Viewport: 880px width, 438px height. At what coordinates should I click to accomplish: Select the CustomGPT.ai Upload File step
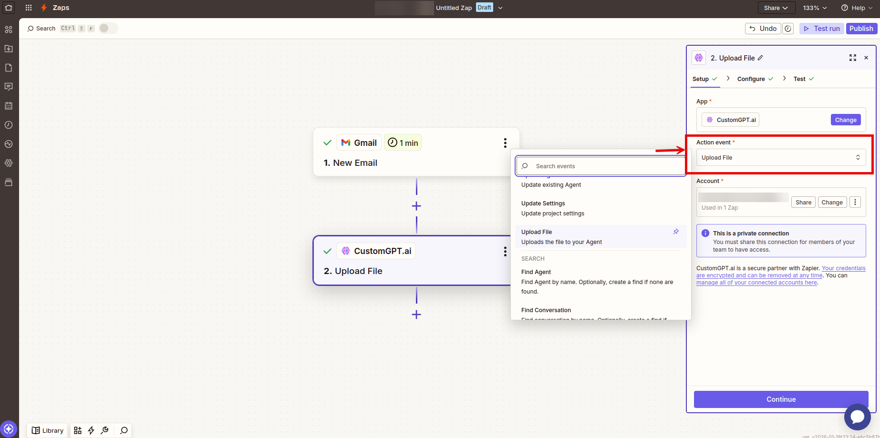point(412,261)
